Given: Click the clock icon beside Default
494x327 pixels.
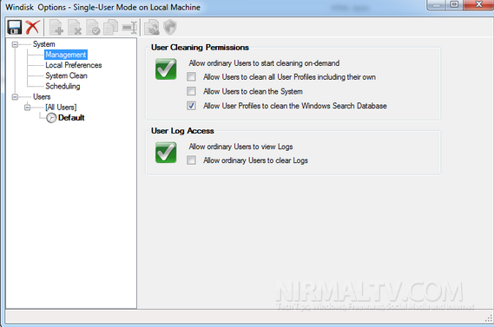Looking at the screenshot, I should pyautogui.click(x=51, y=118).
